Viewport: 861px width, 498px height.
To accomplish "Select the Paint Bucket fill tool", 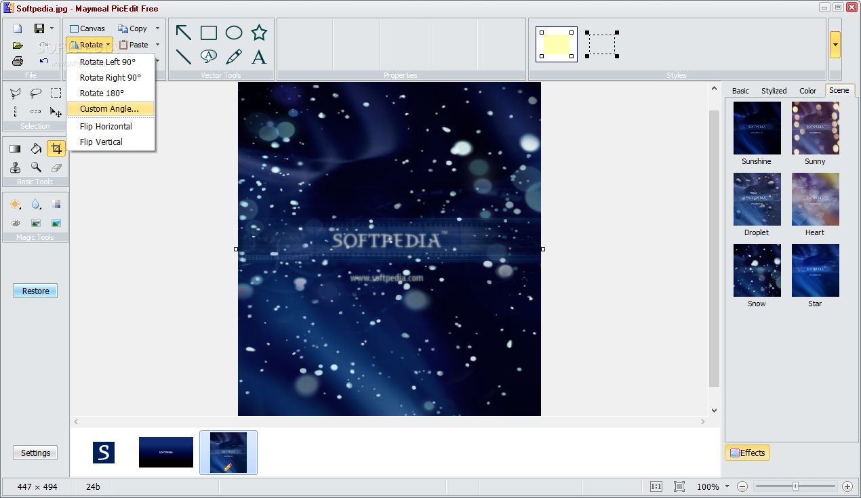I will 36,148.
